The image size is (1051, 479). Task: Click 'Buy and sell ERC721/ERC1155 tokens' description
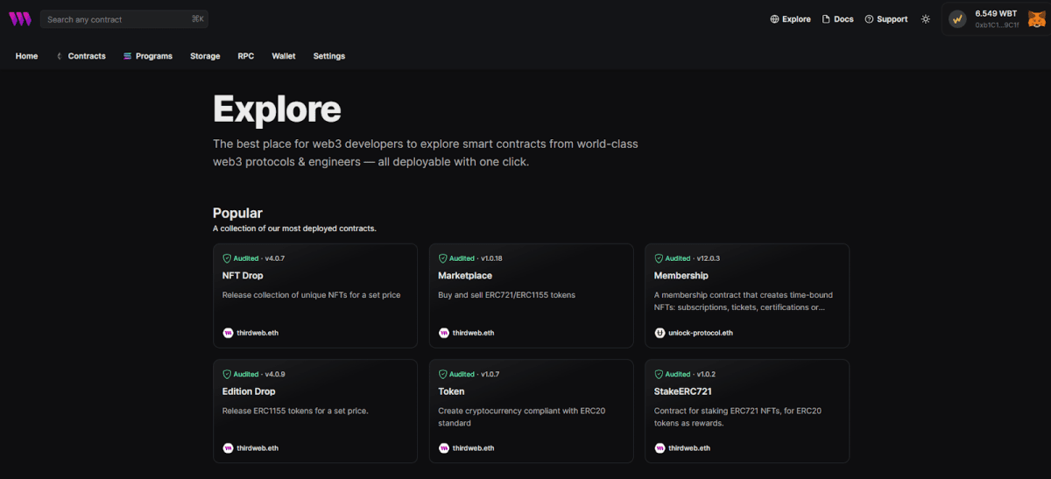507,295
